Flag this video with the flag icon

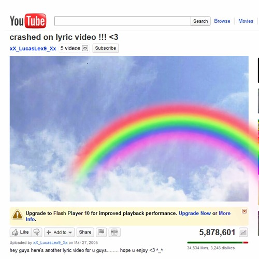(x=102, y=232)
